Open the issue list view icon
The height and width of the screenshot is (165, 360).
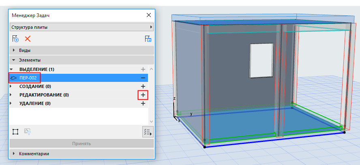pos(148,39)
